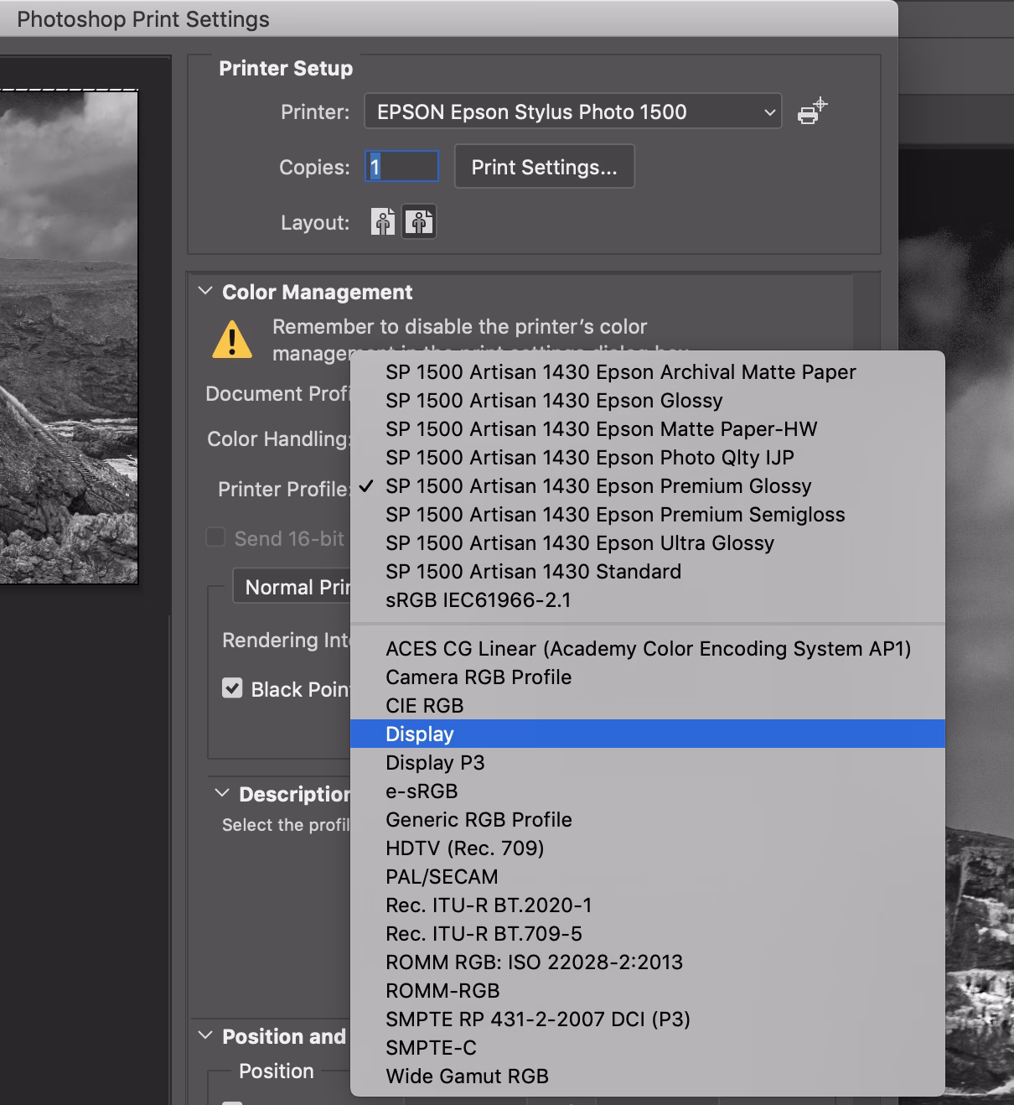Image resolution: width=1014 pixels, height=1105 pixels.
Task: Collapse the Description section
Action: [220, 793]
